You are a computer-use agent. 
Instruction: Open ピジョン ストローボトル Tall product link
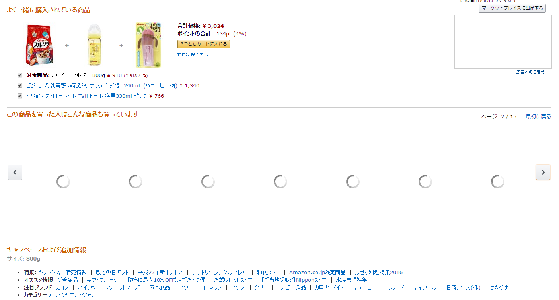(x=86, y=96)
